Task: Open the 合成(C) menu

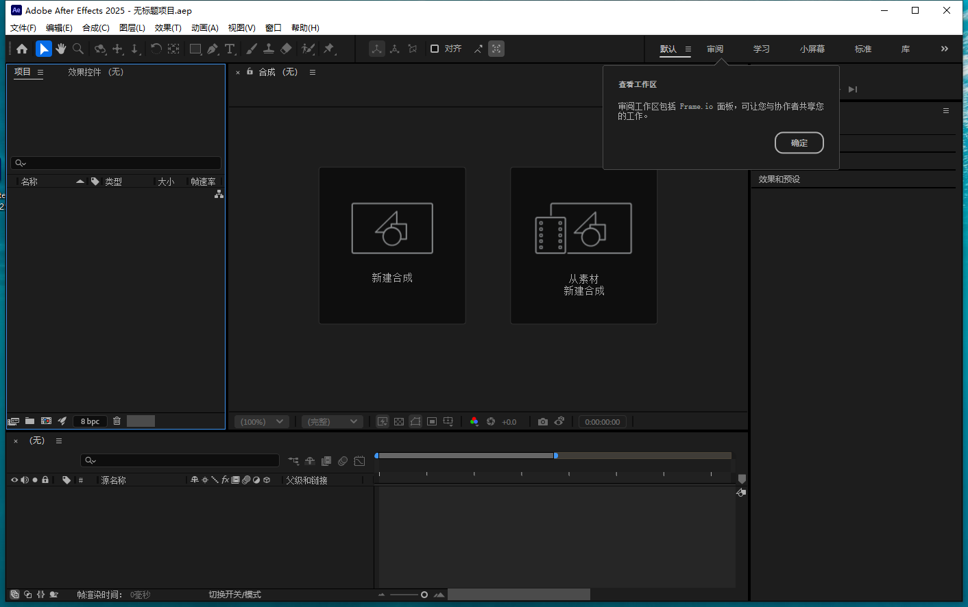Action: tap(96, 28)
